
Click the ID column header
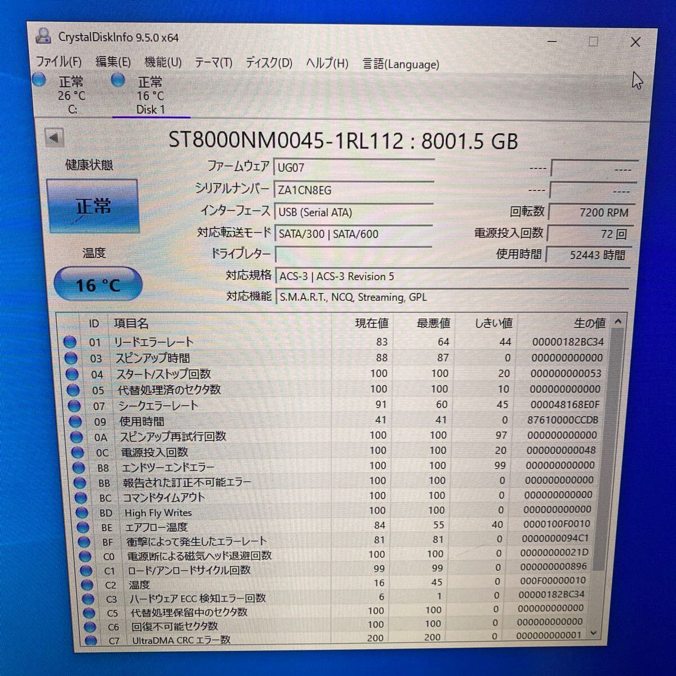[x=94, y=323]
